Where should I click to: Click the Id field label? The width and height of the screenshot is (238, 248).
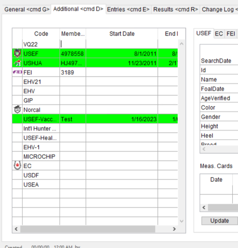(x=203, y=70)
